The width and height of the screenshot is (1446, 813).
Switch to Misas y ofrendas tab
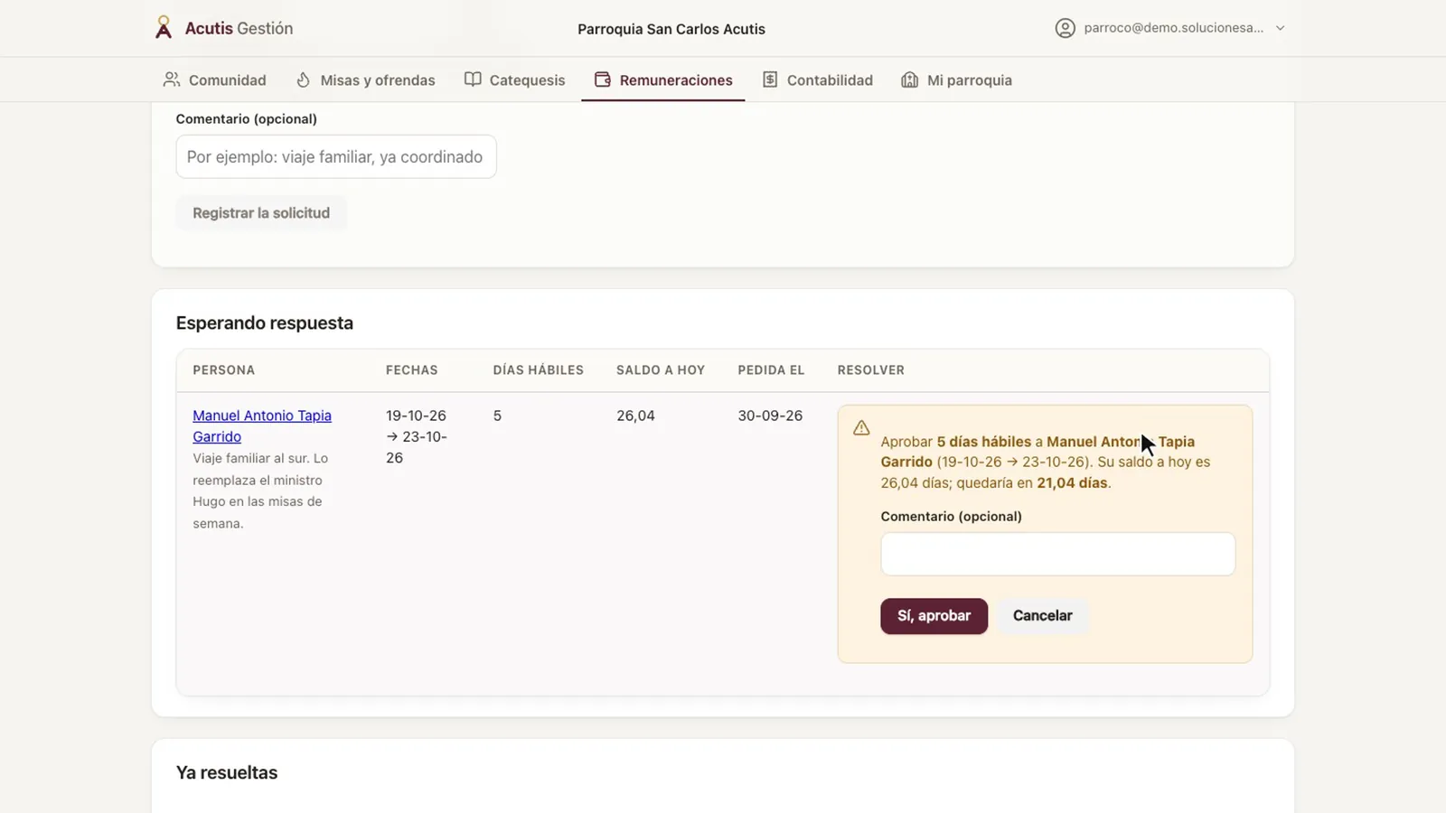[366, 79]
